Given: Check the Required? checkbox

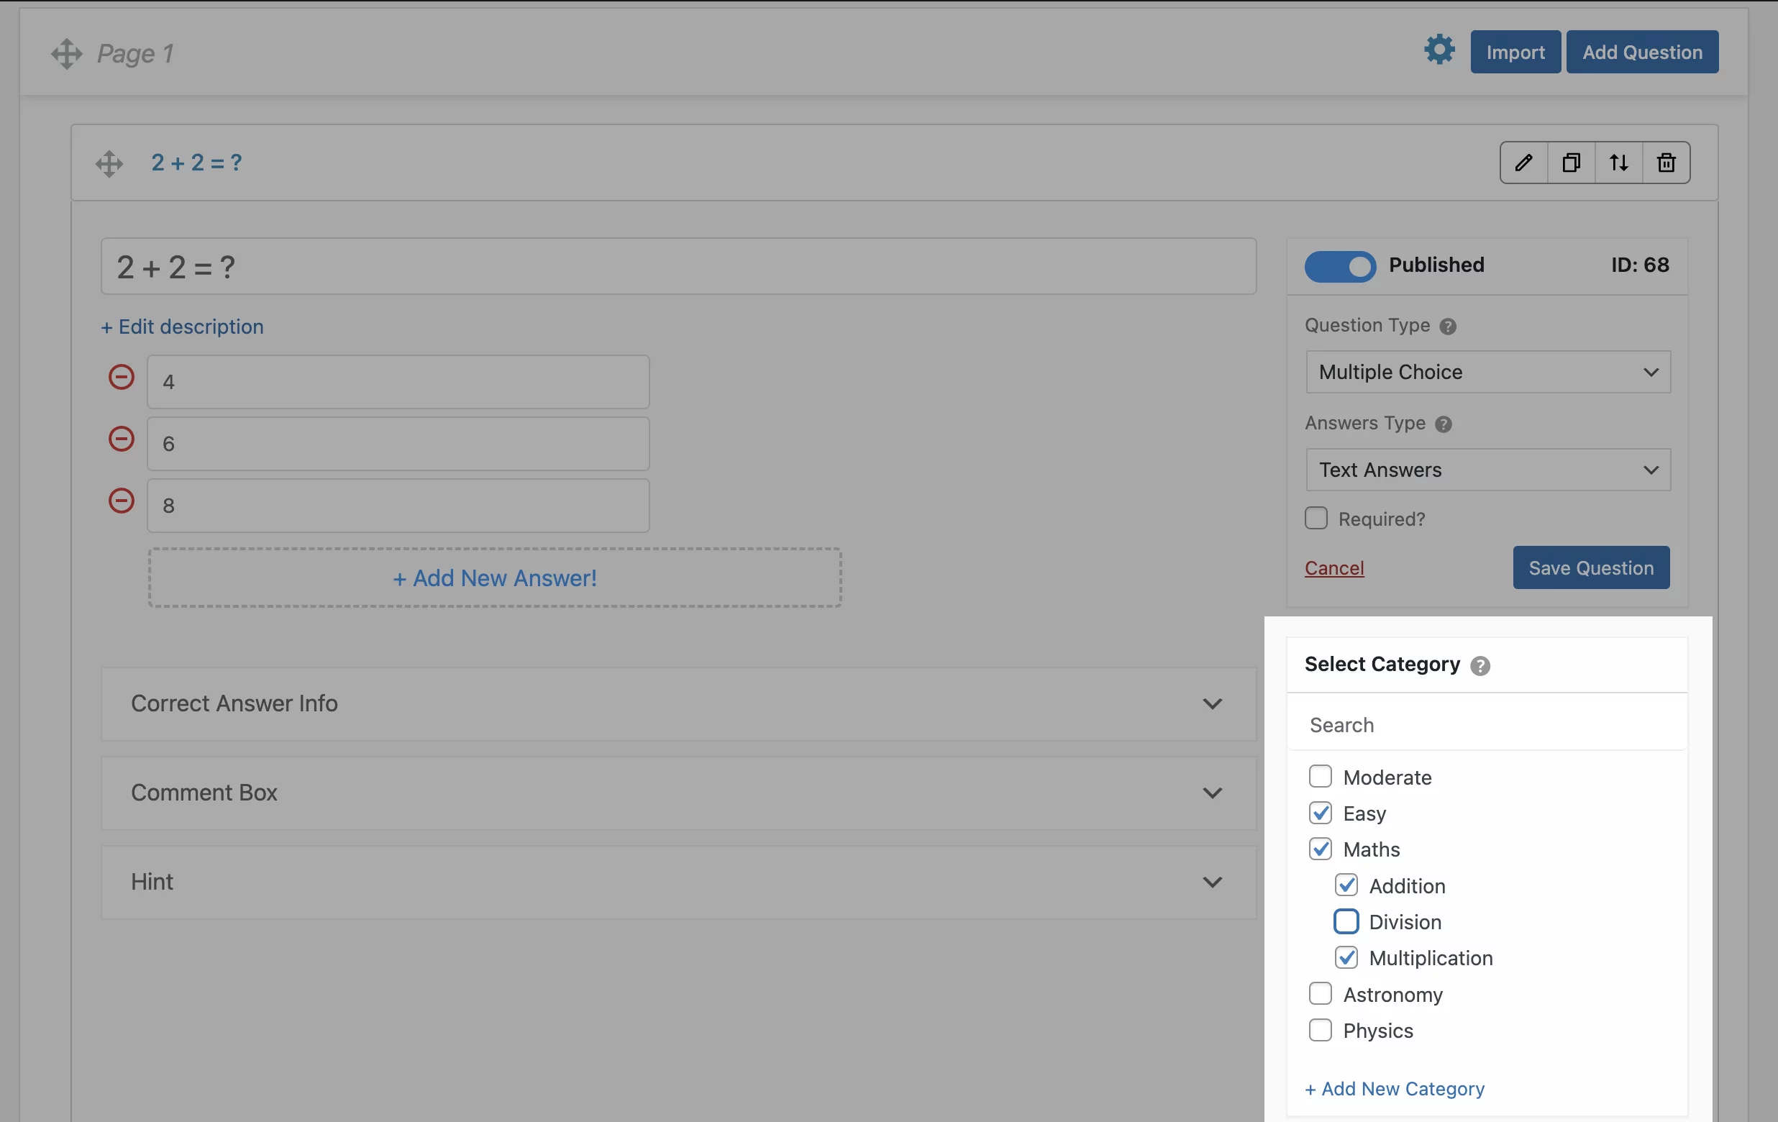Looking at the screenshot, I should [x=1316, y=518].
